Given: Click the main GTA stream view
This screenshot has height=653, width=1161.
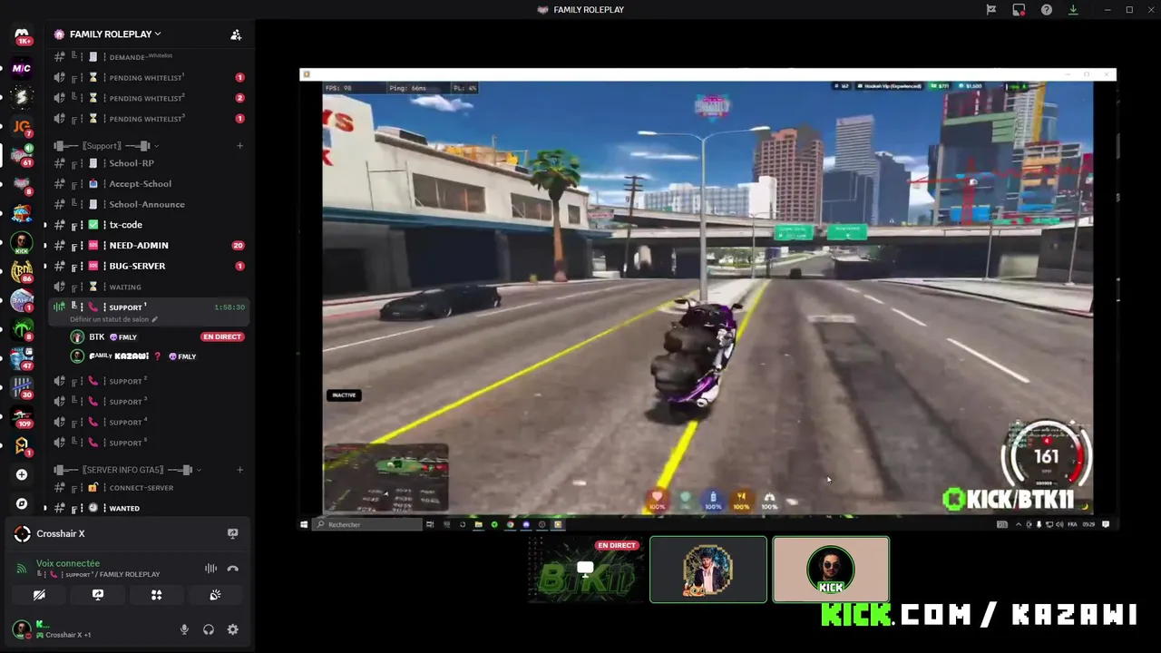Looking at the screenshot, I should click(707, 299).
